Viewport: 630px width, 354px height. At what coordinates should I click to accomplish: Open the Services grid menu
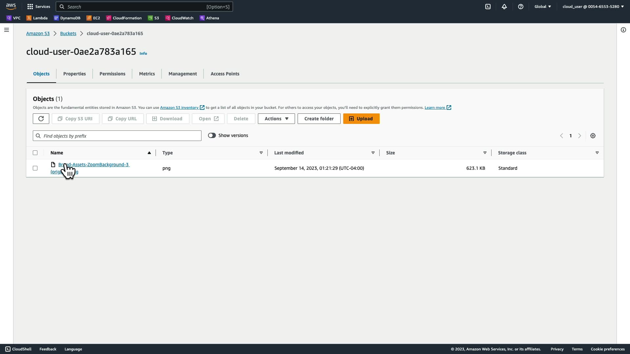coord(39,7)
